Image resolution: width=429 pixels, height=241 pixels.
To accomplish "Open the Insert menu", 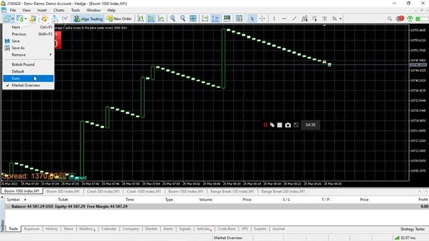I will [42, 10].
